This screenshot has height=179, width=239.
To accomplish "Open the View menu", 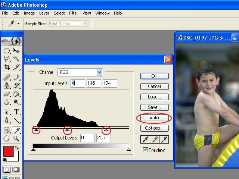I will [87, 13].
